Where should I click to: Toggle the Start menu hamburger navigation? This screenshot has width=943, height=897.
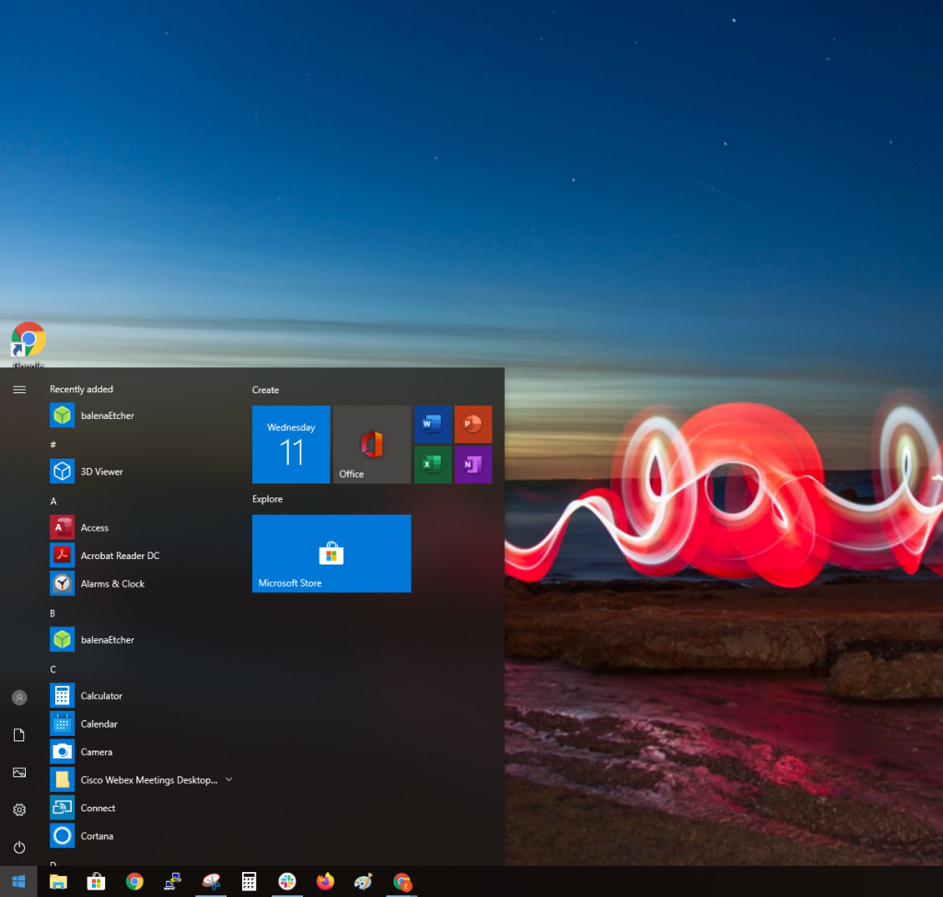[19, 389]
